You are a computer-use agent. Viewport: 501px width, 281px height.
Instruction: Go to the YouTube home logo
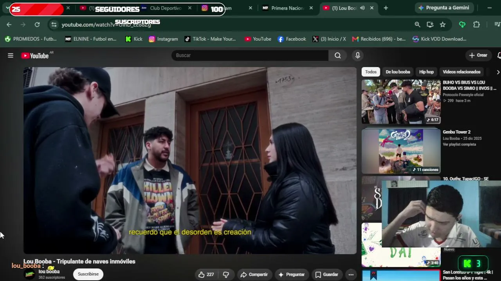(35, 56)
